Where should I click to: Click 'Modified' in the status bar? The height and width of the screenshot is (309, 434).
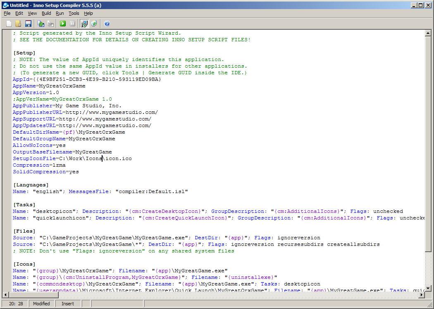(41, 304)
